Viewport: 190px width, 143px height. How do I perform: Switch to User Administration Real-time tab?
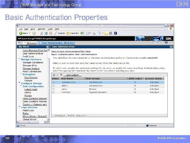point(56,43)
